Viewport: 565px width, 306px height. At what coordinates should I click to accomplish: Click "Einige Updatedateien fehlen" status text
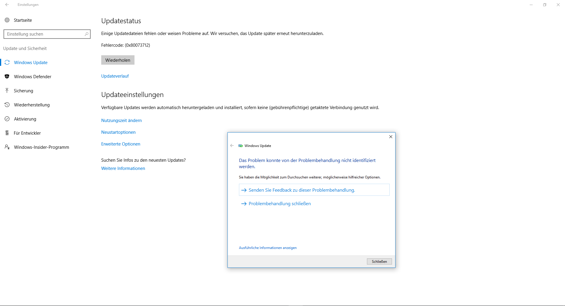coord(212,34)
